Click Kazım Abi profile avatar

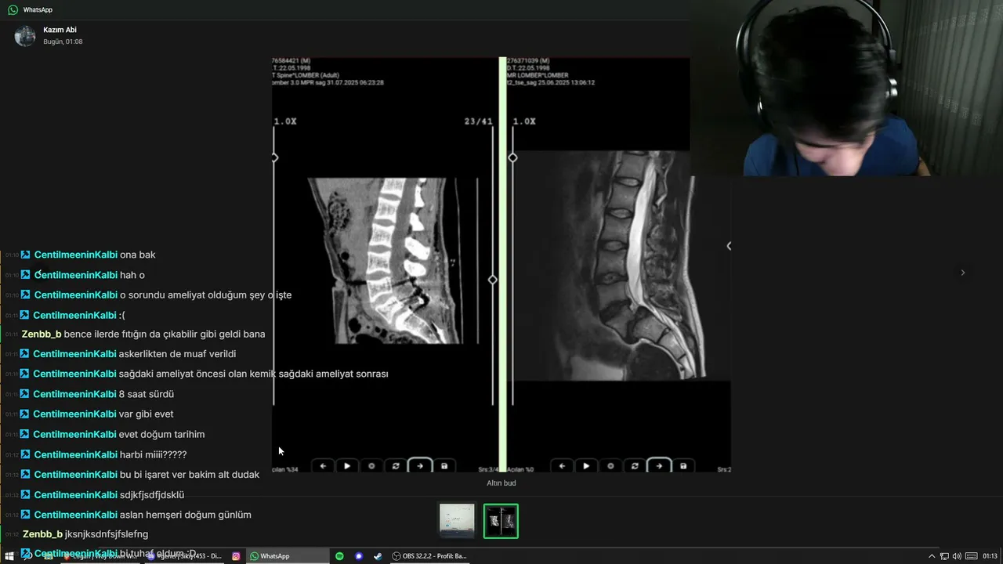click(25, 36)
